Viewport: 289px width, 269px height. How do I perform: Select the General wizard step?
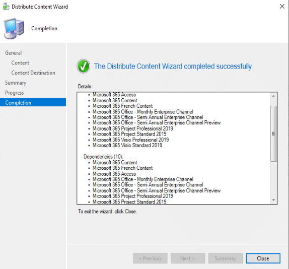click(x=14, y=53)
